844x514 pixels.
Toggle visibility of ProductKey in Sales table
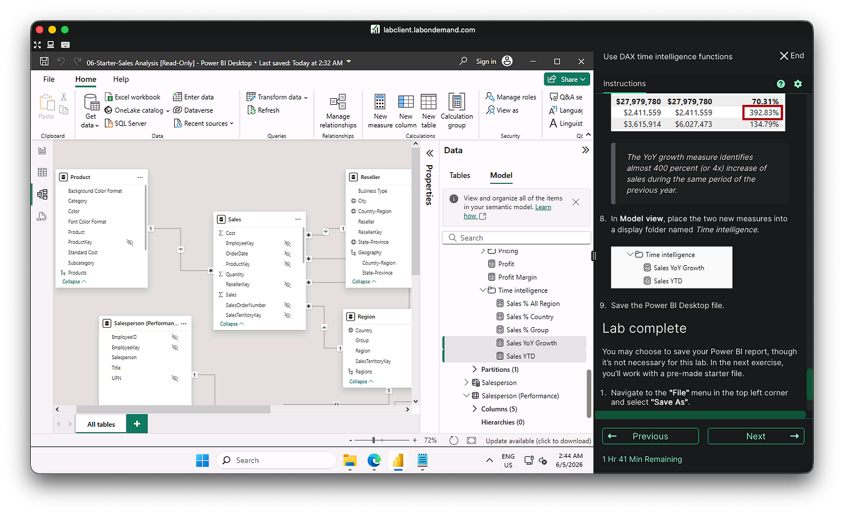point(288,264)
